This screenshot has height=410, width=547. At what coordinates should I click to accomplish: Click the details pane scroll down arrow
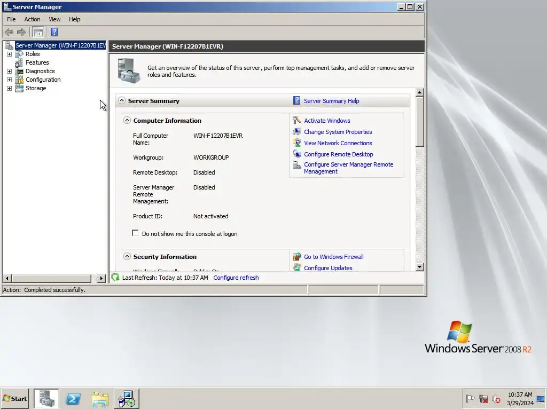[x=420, y=267]
